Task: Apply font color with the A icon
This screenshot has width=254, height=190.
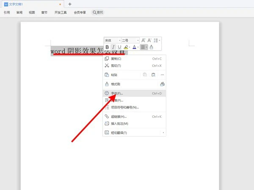Action: coord(134,47)
